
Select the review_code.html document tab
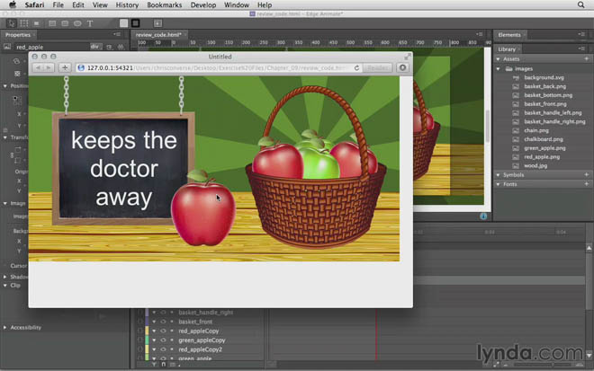pyautogui.click(x=158, y=35)
